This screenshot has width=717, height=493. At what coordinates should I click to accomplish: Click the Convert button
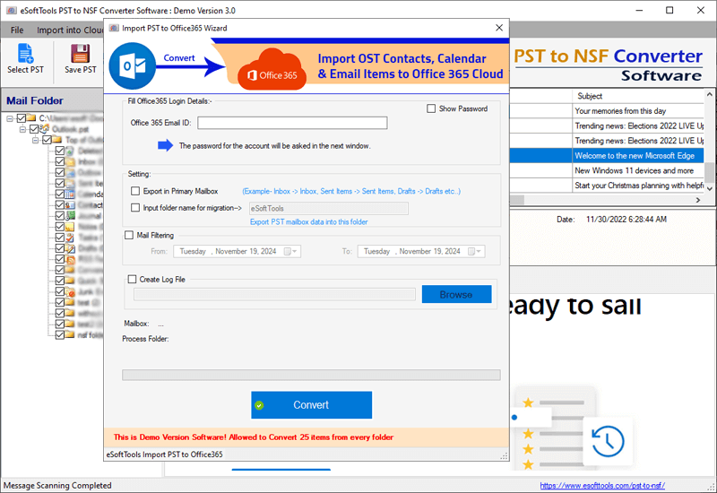pyautogui.click(x=311, y=405)
